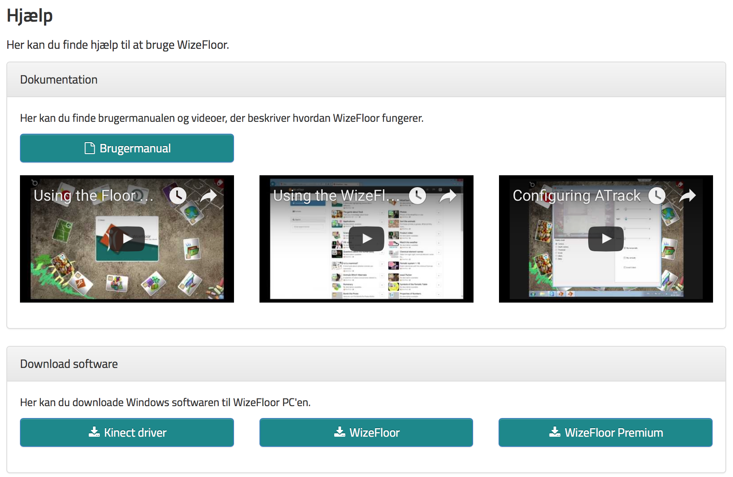
Task: Click the document icon on Brugermanual button
Action: click(90, 148)
